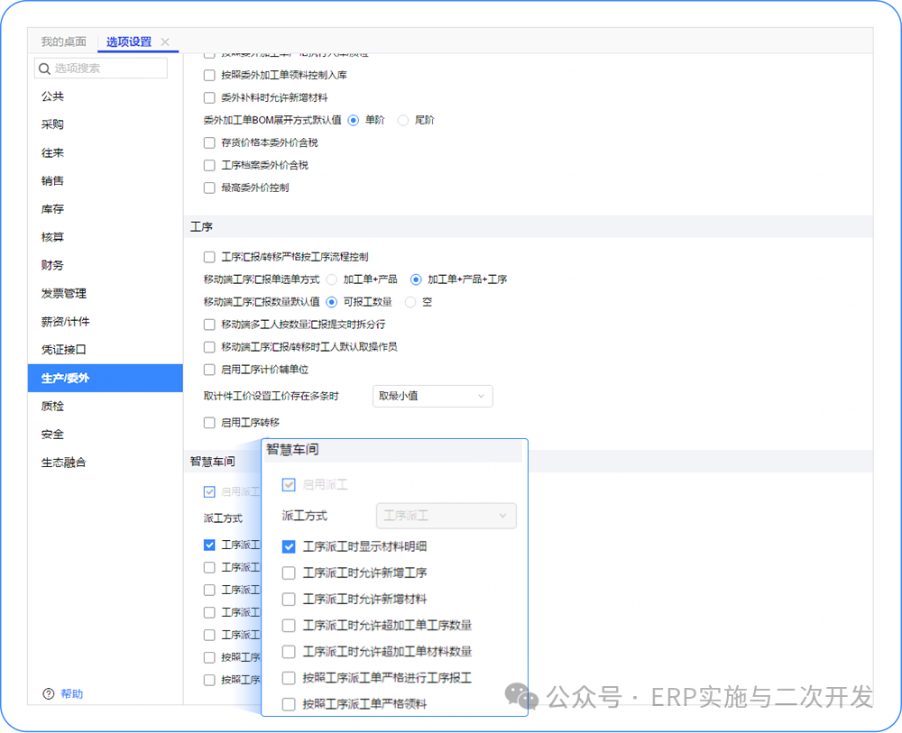This screenshot has width=902, height=733.
Task: Open the 工序派工 dropdown in the enlarged panel
Action: pos(446,516)
